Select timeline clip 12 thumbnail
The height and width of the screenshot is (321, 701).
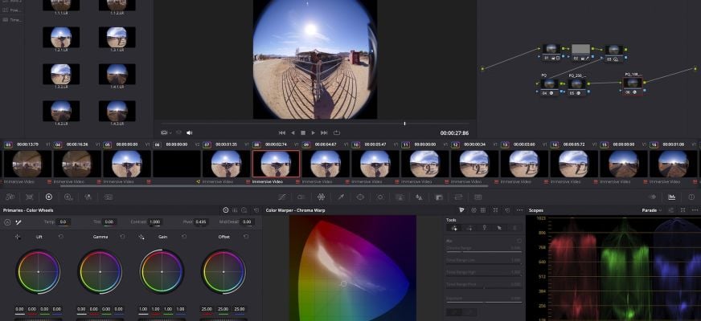point(474,164)
